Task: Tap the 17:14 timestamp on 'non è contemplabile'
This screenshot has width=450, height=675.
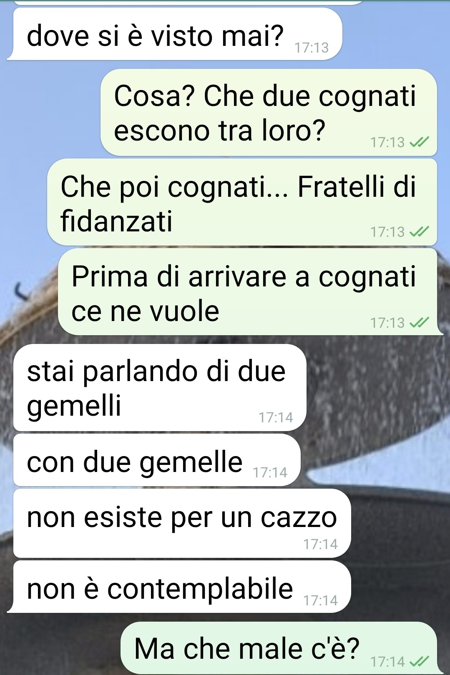Action: click(320, 600)
